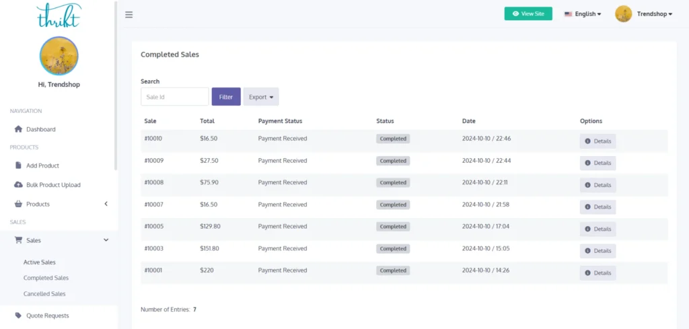Click the Add Product file icon
This screenshot has width=689, height=329.
click(18, 166)
